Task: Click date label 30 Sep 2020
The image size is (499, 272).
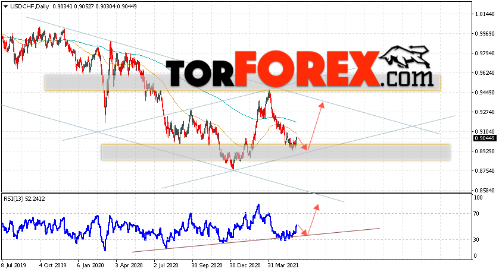Action: point(207,265)
